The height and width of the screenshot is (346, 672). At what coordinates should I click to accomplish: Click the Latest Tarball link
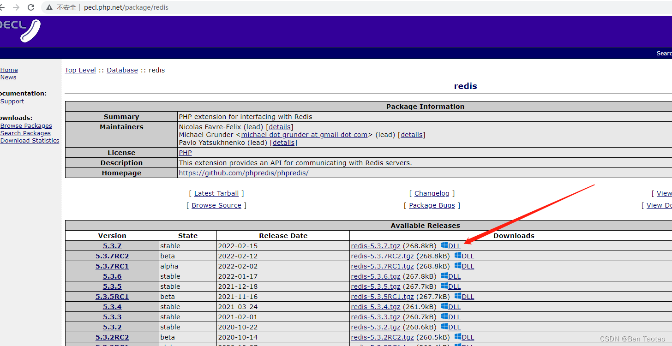click(x=216, y=193)
